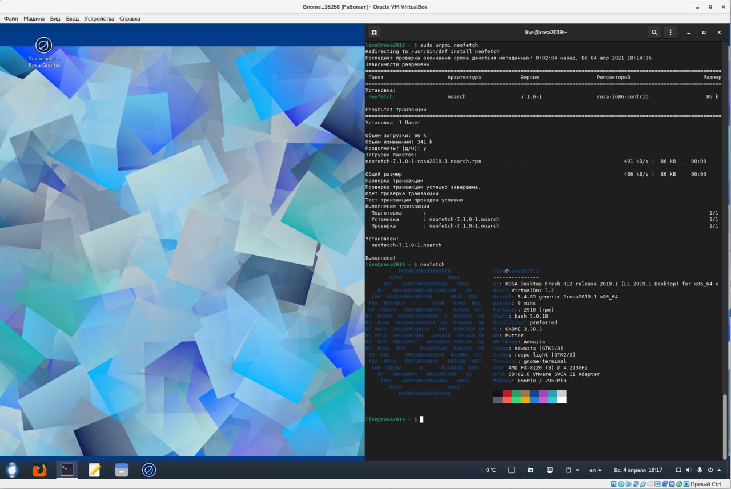
Task: Click the square window indicator in panel
Action: tap(511, 470)
